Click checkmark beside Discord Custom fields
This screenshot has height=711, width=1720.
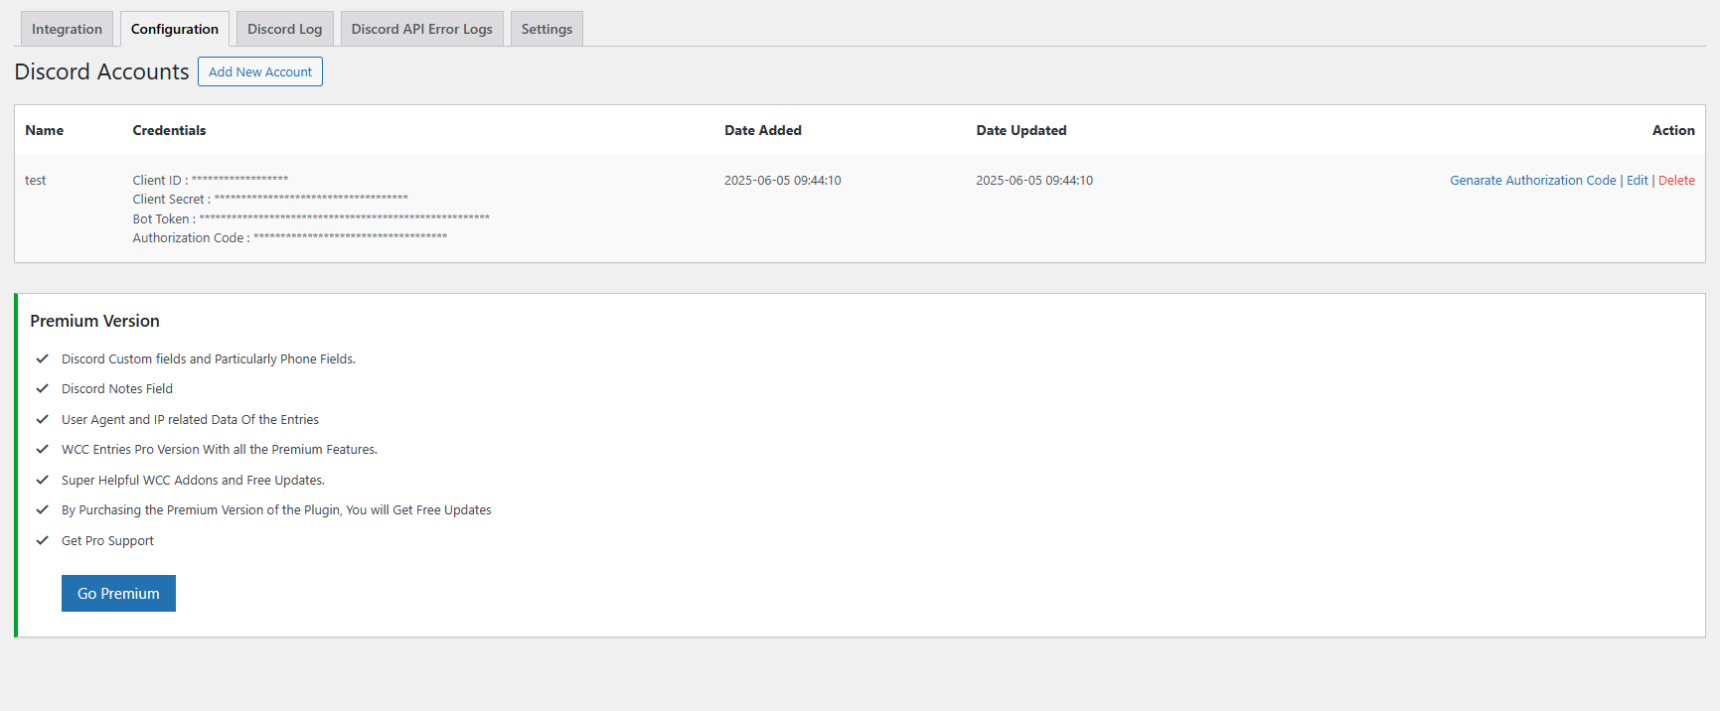(43, 358)
